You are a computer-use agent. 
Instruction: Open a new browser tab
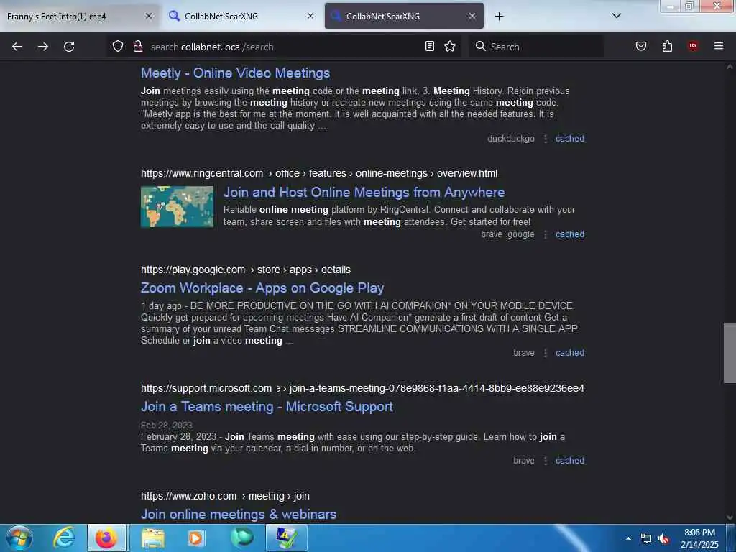pos(499,17)
